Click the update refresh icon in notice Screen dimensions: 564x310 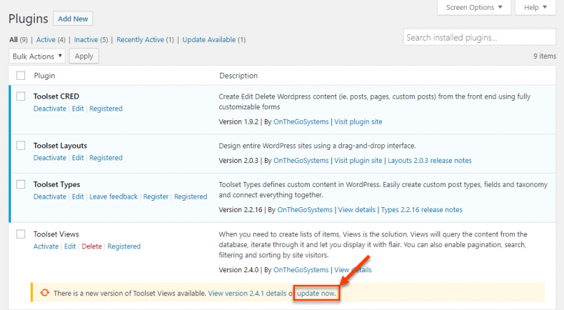click(45, 293)
